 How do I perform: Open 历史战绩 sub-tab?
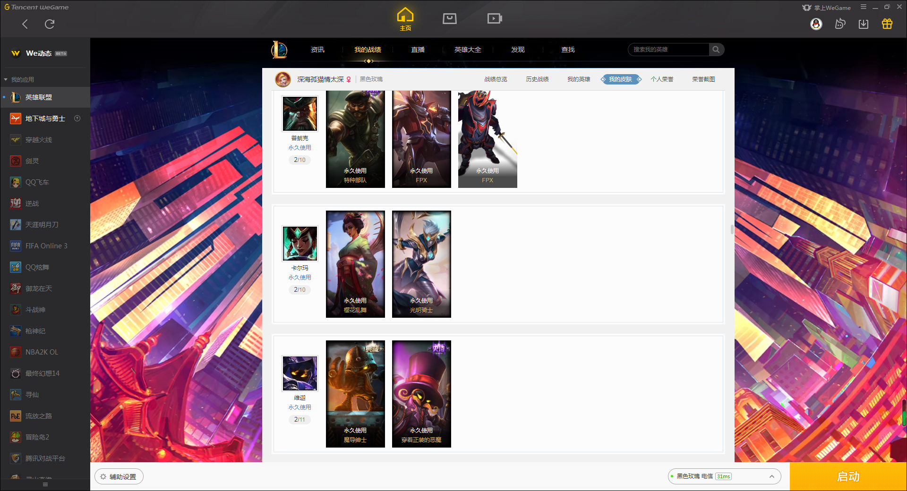[537, 79]
